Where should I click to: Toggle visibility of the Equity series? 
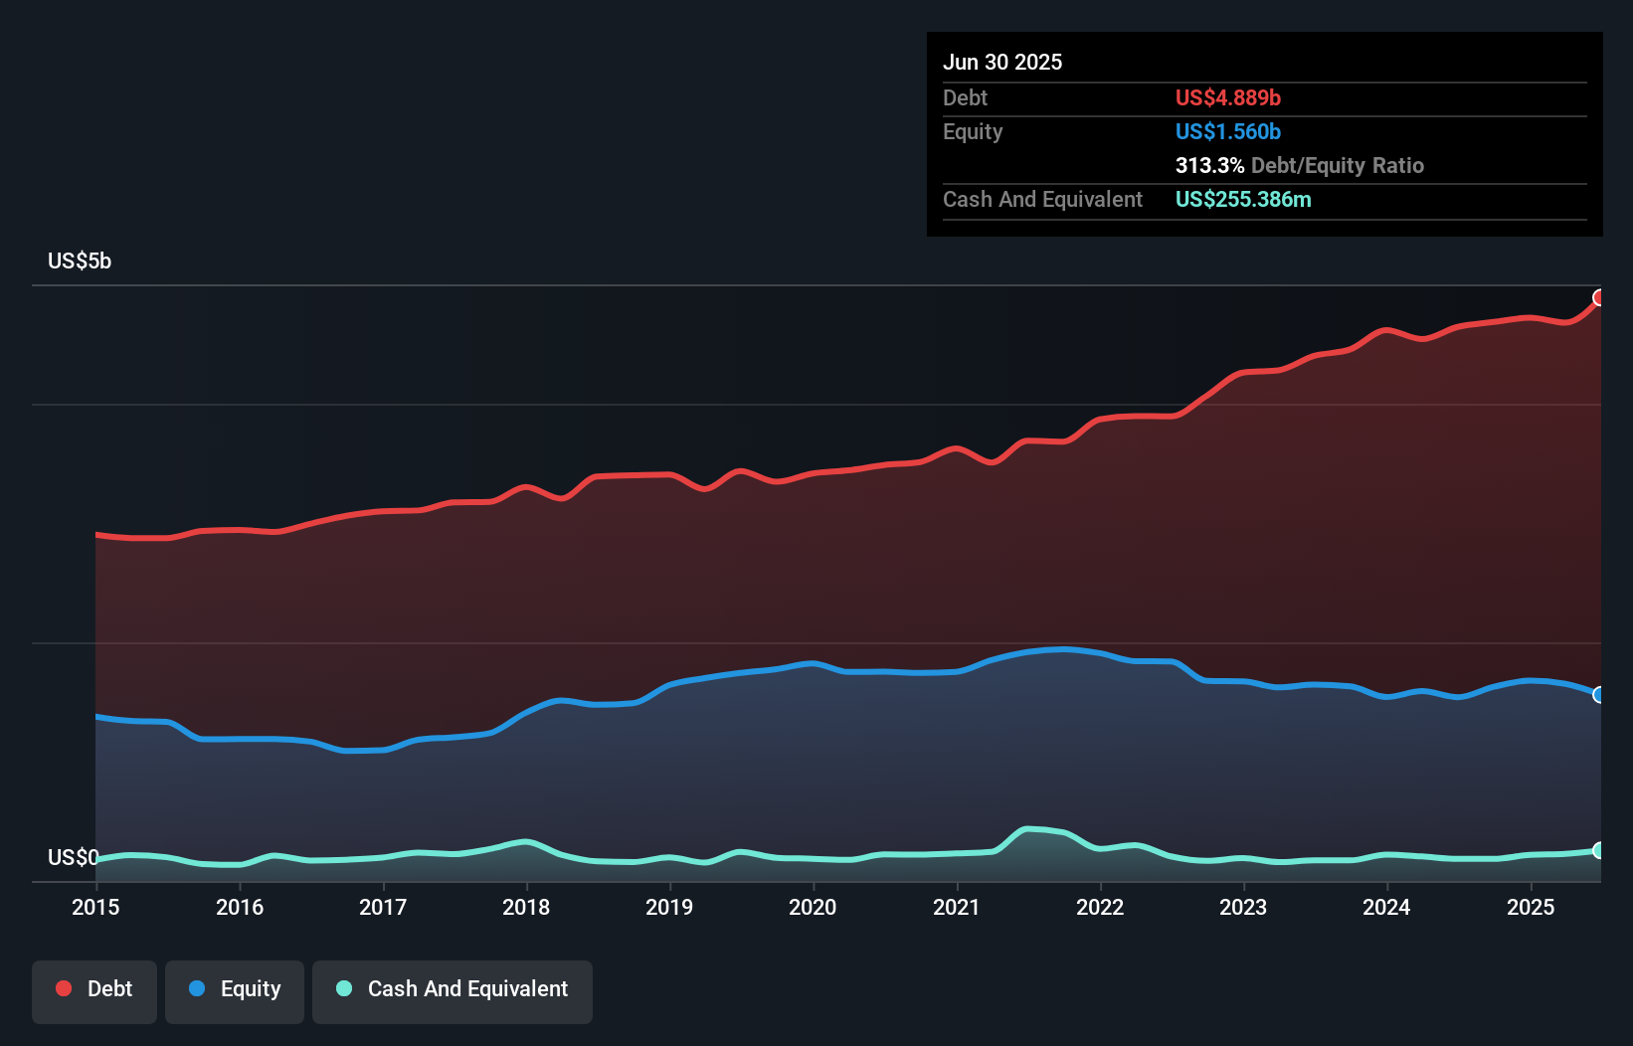click(234, 990)
